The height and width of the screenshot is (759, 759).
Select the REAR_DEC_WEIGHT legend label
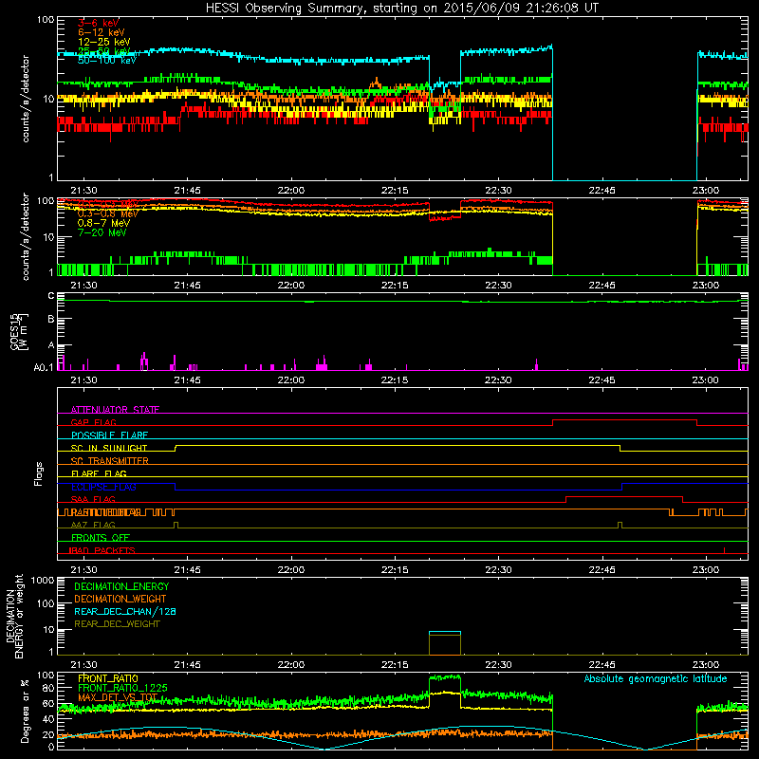[x=117, y=624]
